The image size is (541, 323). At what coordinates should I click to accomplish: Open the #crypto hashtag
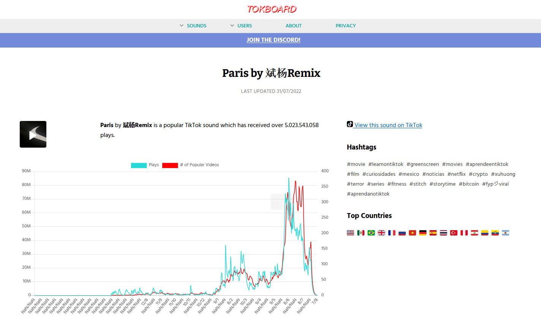click(478, 174)
